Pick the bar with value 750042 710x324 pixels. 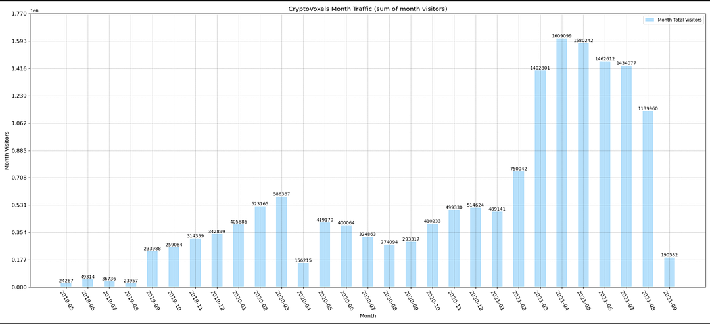point(519,229)
